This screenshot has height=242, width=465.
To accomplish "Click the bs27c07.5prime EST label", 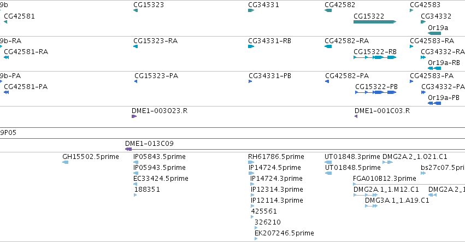I will coord(443,168).
